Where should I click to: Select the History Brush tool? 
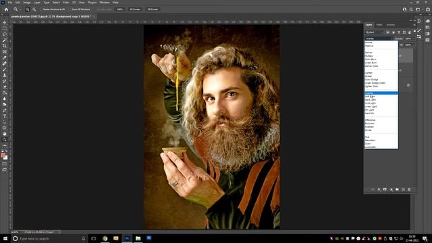pos(5,81)
